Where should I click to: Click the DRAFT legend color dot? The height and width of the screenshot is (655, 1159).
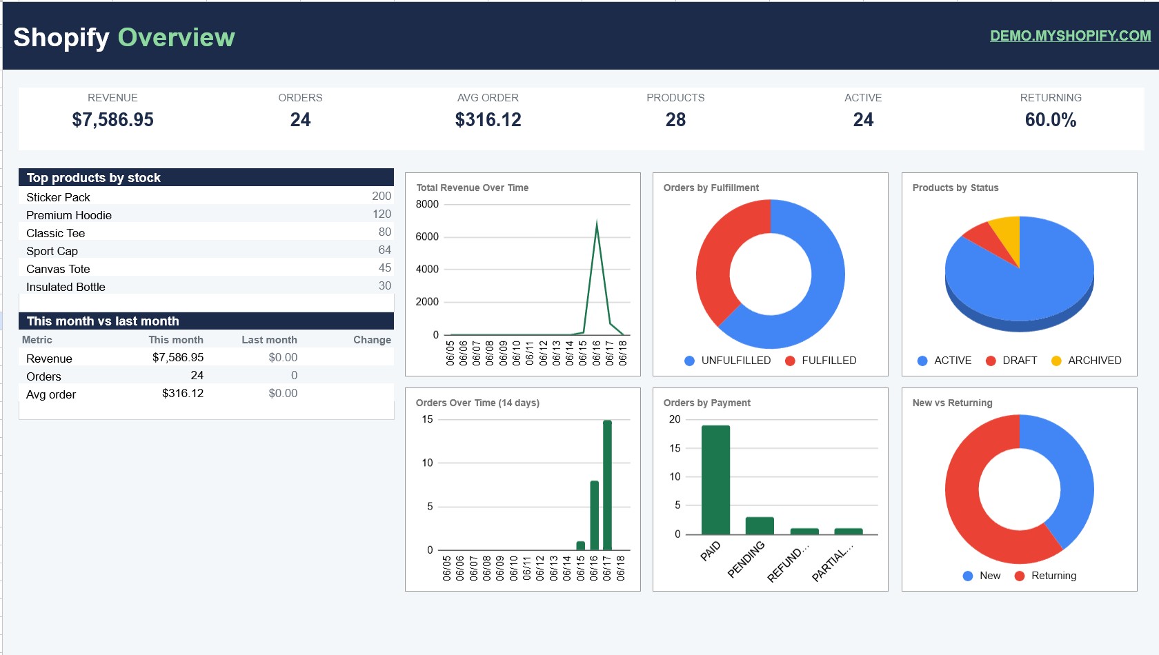[991, 361]
